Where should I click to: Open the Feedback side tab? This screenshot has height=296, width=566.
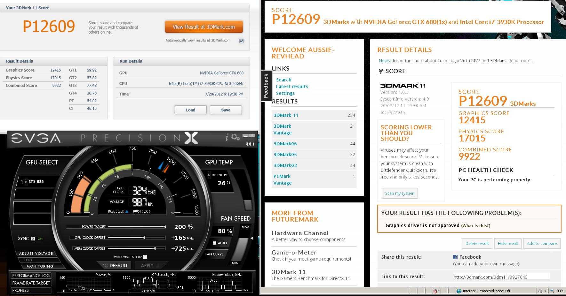click(266, 86)
